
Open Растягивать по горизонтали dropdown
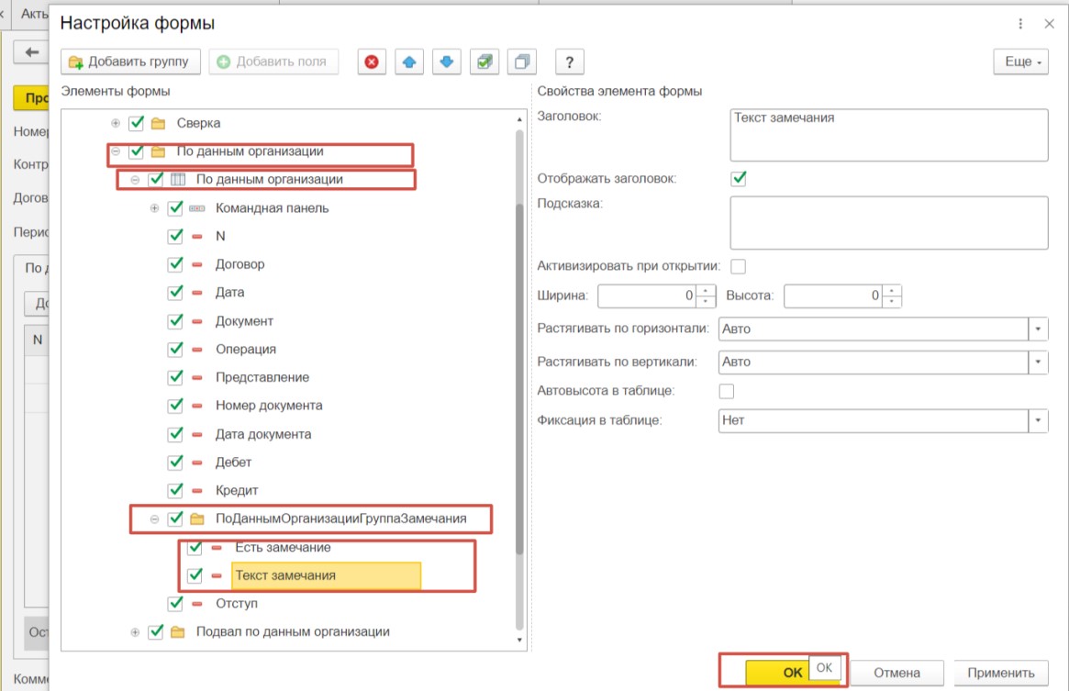pos(1038,329)
